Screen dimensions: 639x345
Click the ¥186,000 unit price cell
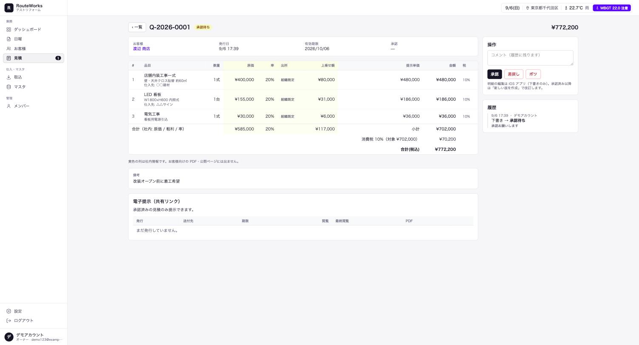410,99
